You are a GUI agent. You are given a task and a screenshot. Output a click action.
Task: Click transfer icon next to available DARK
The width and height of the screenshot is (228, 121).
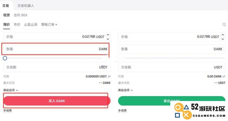pos(224,76)
